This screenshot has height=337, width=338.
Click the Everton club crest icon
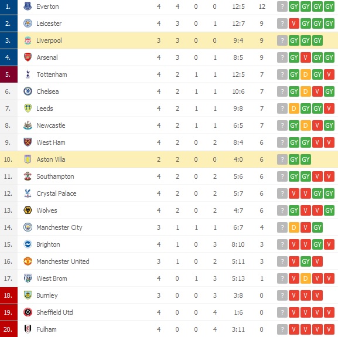click(x=28, y=6)
